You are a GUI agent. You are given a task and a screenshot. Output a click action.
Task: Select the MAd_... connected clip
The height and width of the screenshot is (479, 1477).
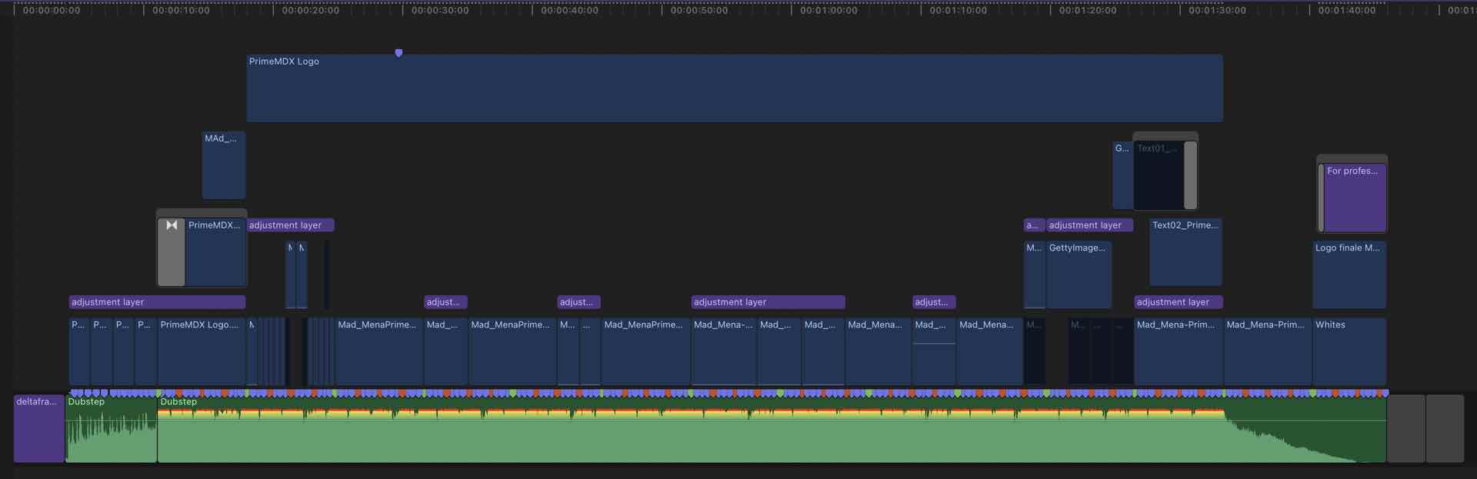coord(224,165)
